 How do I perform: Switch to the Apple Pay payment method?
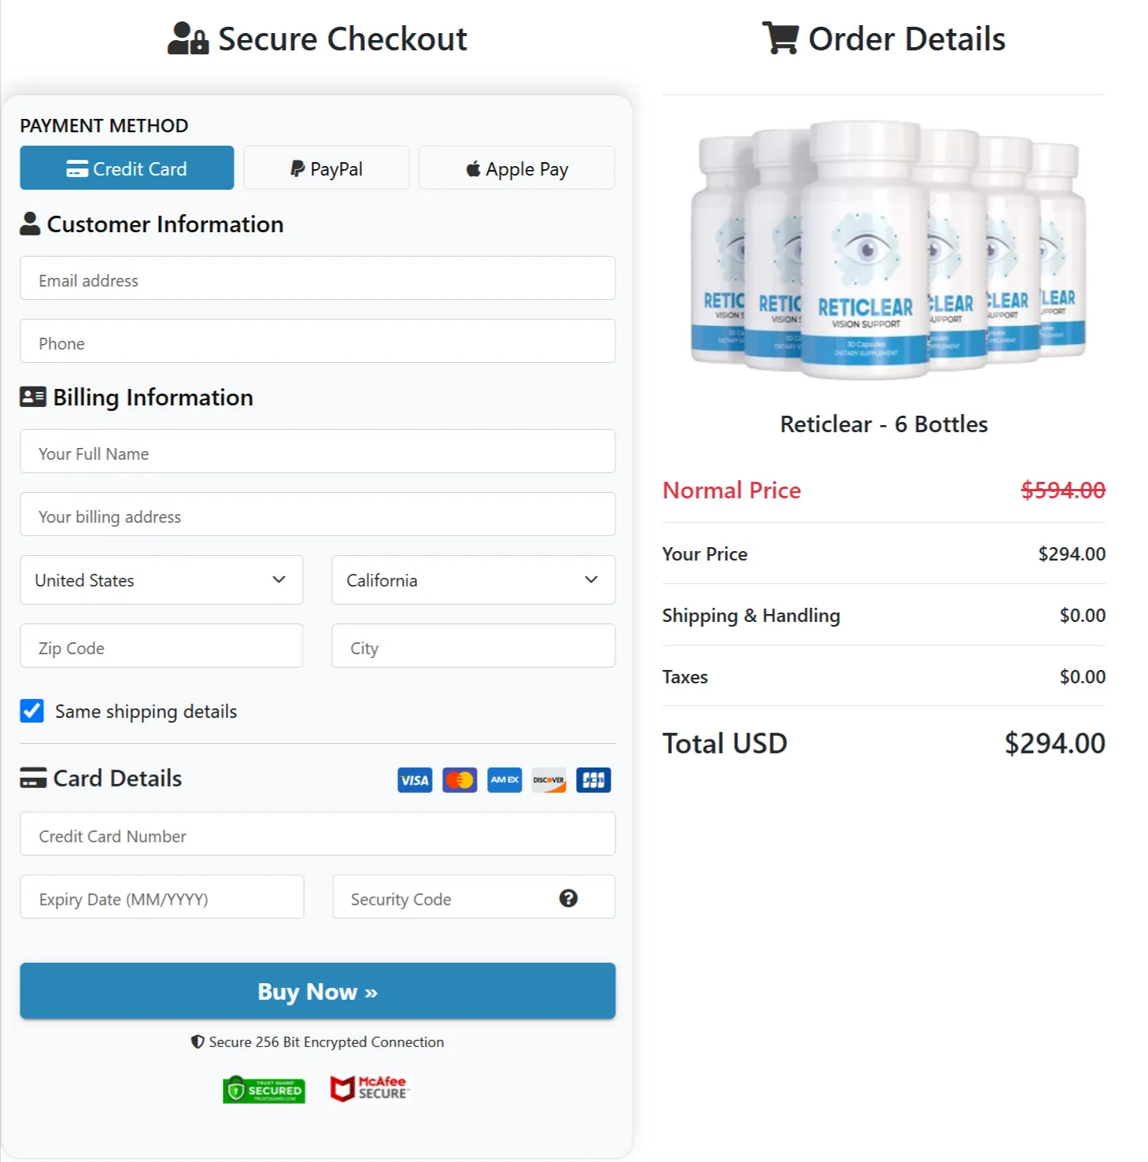point(516,168)
